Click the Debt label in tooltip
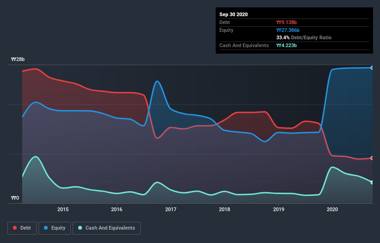 coord(224,22)
